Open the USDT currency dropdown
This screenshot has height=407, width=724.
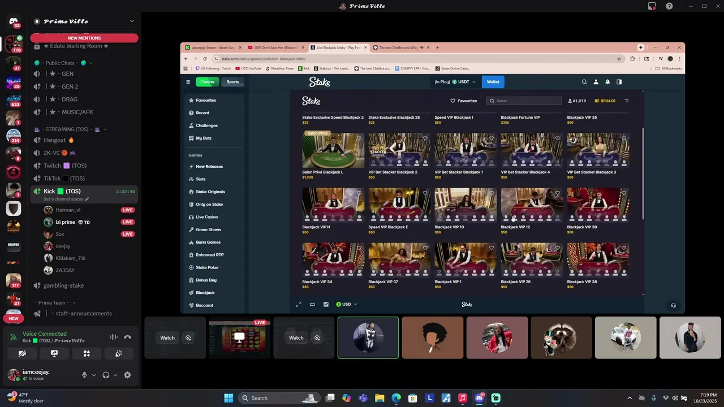pos(456,82)
